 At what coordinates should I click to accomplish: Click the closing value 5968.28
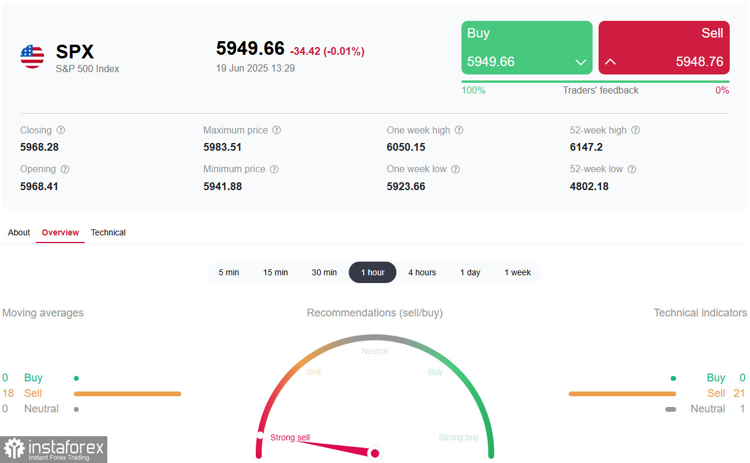pos(39,147)
